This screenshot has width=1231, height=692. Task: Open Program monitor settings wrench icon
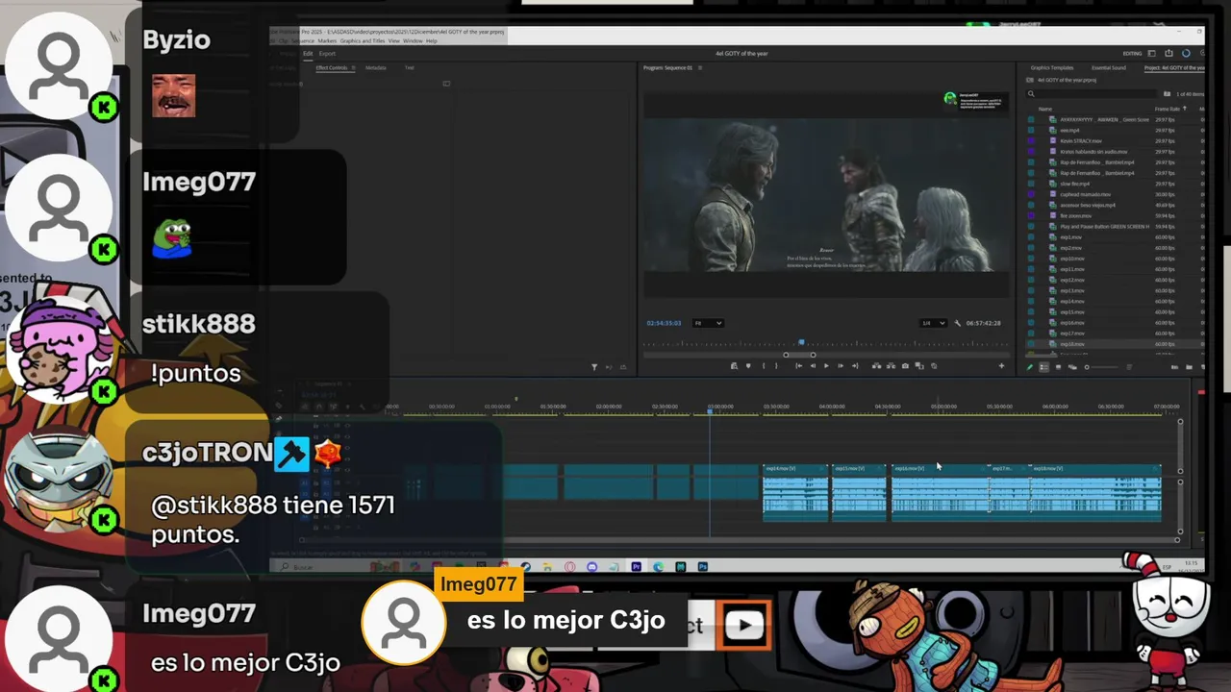[x=957, y=323]
